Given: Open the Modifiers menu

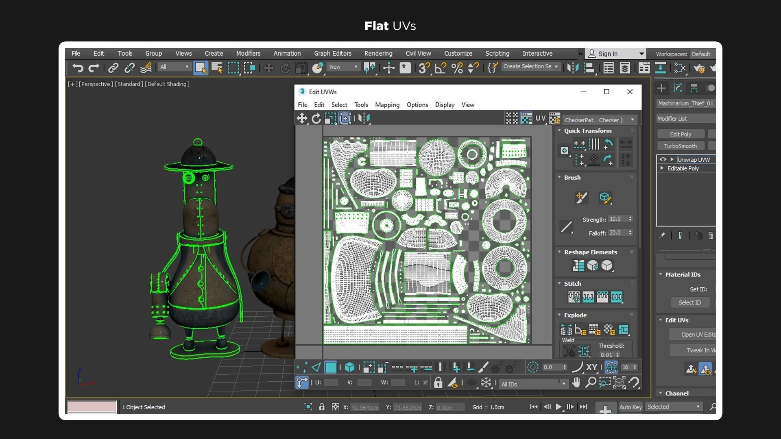Looking at the screenshot, I should [x=248, y=53].
